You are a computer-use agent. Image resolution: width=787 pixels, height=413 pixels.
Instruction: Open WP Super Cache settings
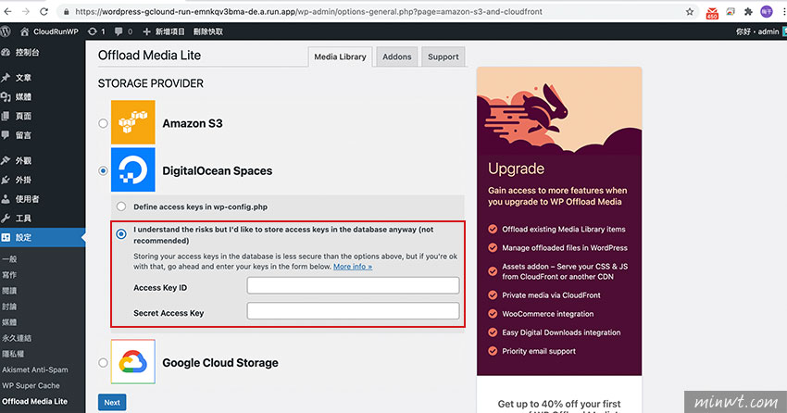coord(31,385)
